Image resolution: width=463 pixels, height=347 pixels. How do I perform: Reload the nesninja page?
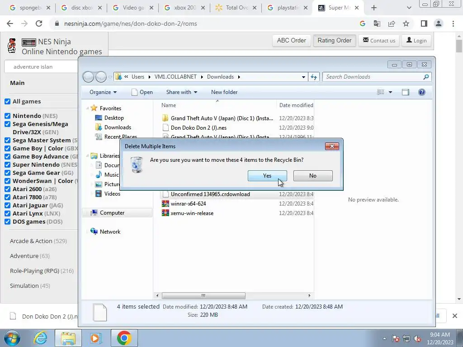(x=39, y=23)
